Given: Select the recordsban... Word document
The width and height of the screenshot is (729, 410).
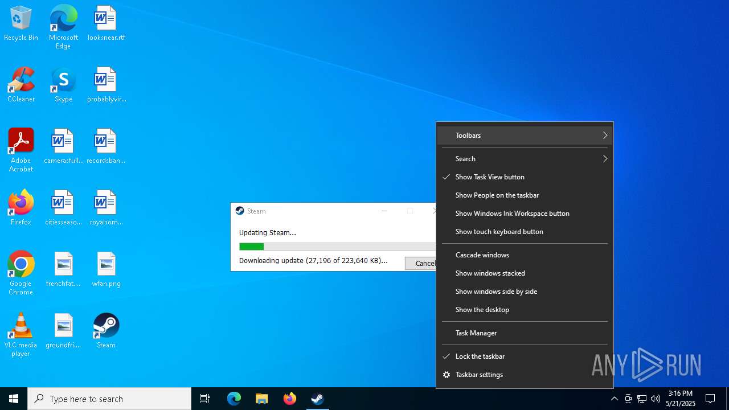Looking at the screenshot, I should point(106,147).
